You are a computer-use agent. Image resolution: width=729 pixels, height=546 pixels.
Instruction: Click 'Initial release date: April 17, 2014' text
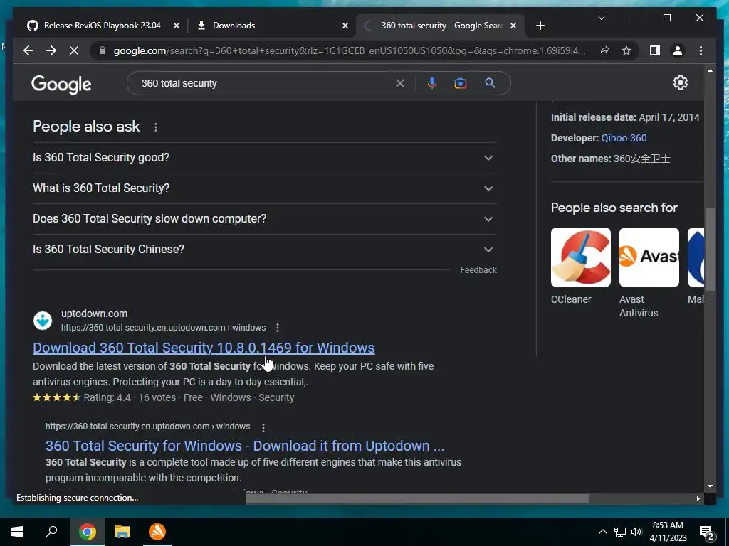pos(625,117)
